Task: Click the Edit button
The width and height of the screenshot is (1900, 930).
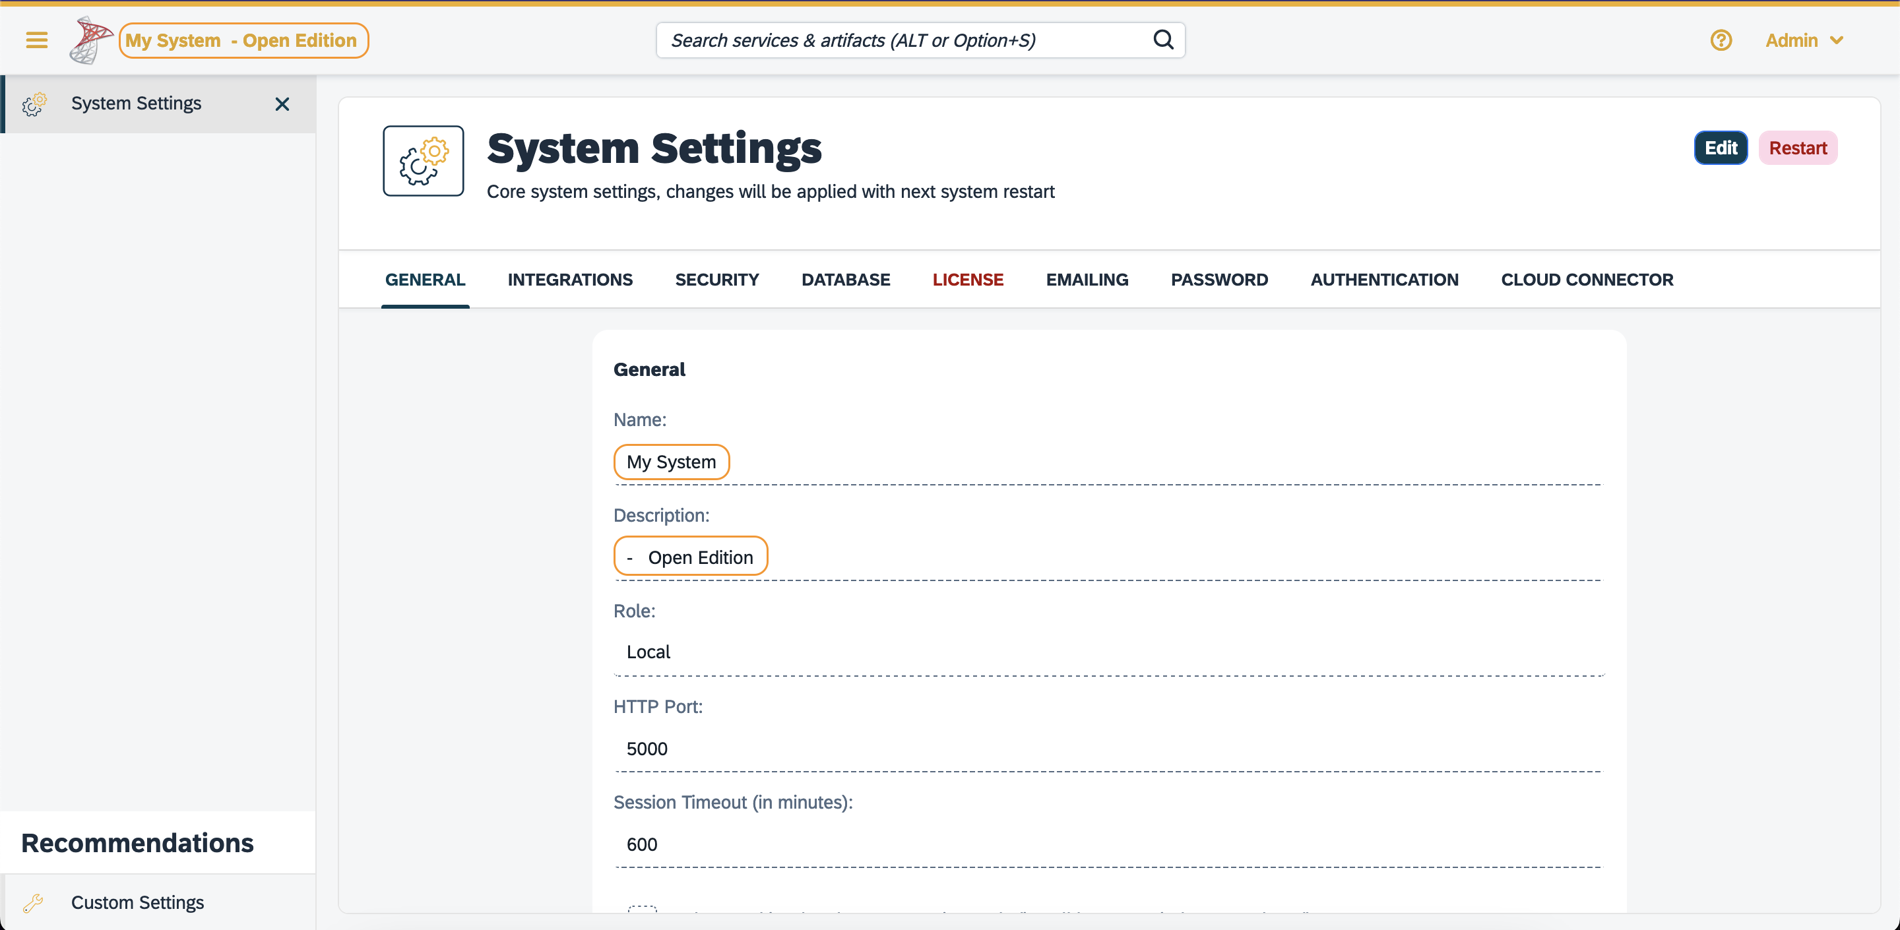Action: tap(1721, 148)
